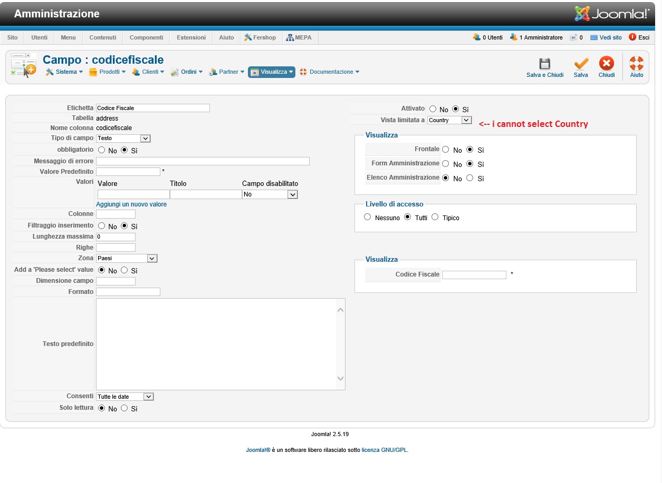Click the Joomla!® footer link

258,450
